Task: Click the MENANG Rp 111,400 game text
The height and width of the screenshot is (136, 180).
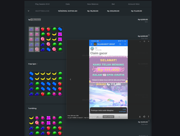Action: (x=108, y=84)
